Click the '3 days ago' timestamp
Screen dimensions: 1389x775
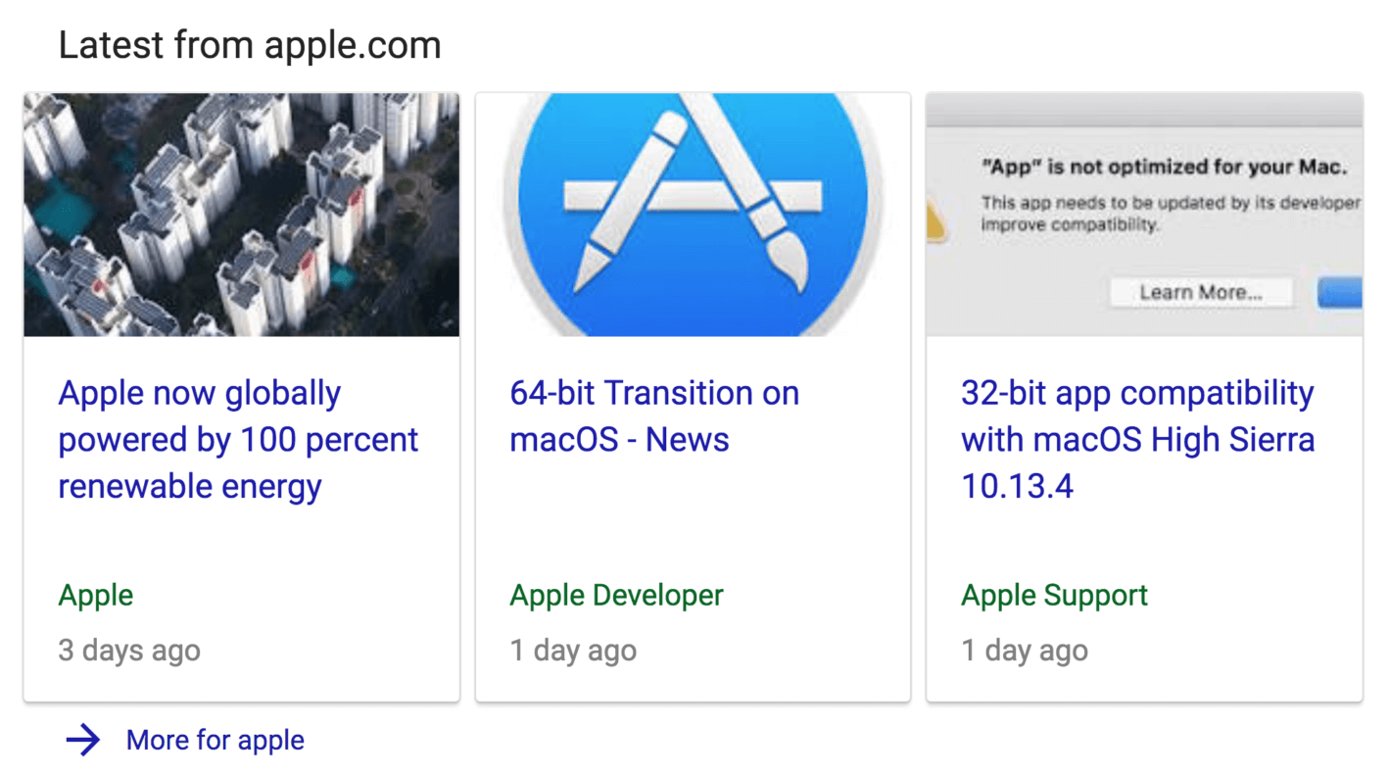pos(129,651)
